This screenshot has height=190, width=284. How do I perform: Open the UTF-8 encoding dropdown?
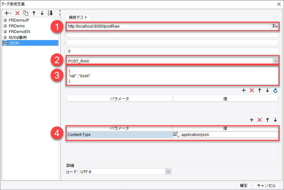coord(168,171)
